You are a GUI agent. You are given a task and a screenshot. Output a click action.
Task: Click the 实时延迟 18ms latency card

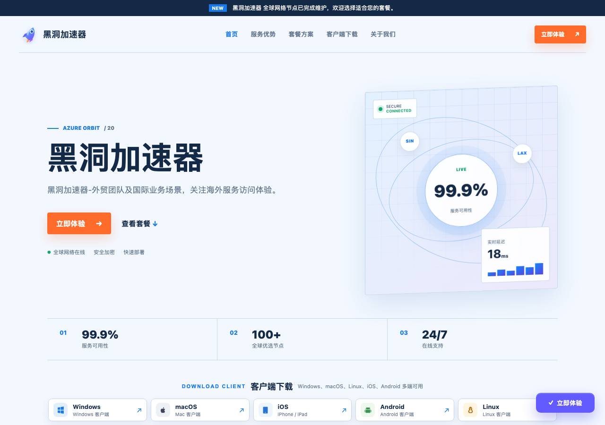(515, 255)
